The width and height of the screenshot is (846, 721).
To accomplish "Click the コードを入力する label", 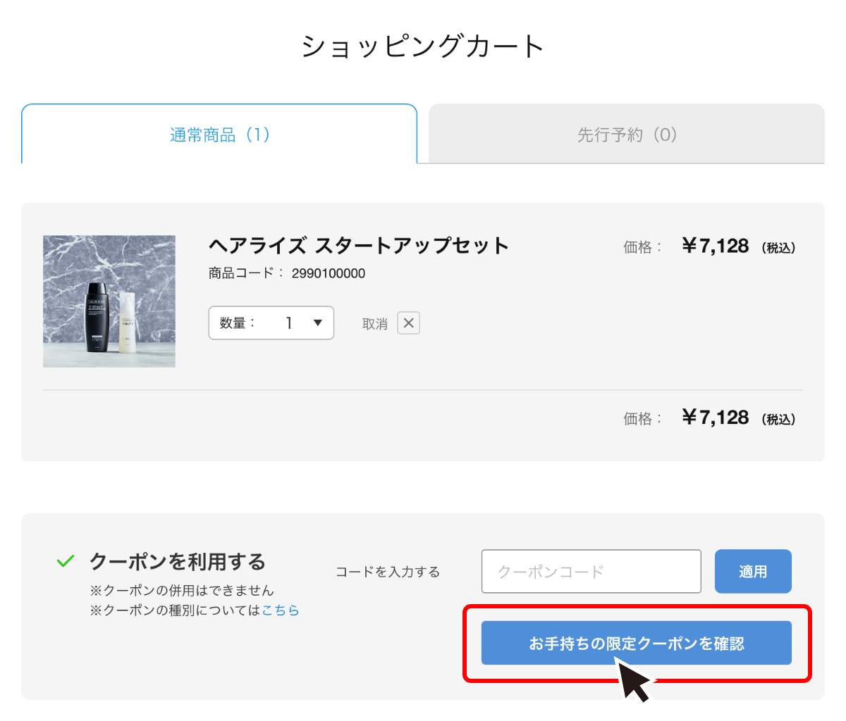I will (388, 572).
